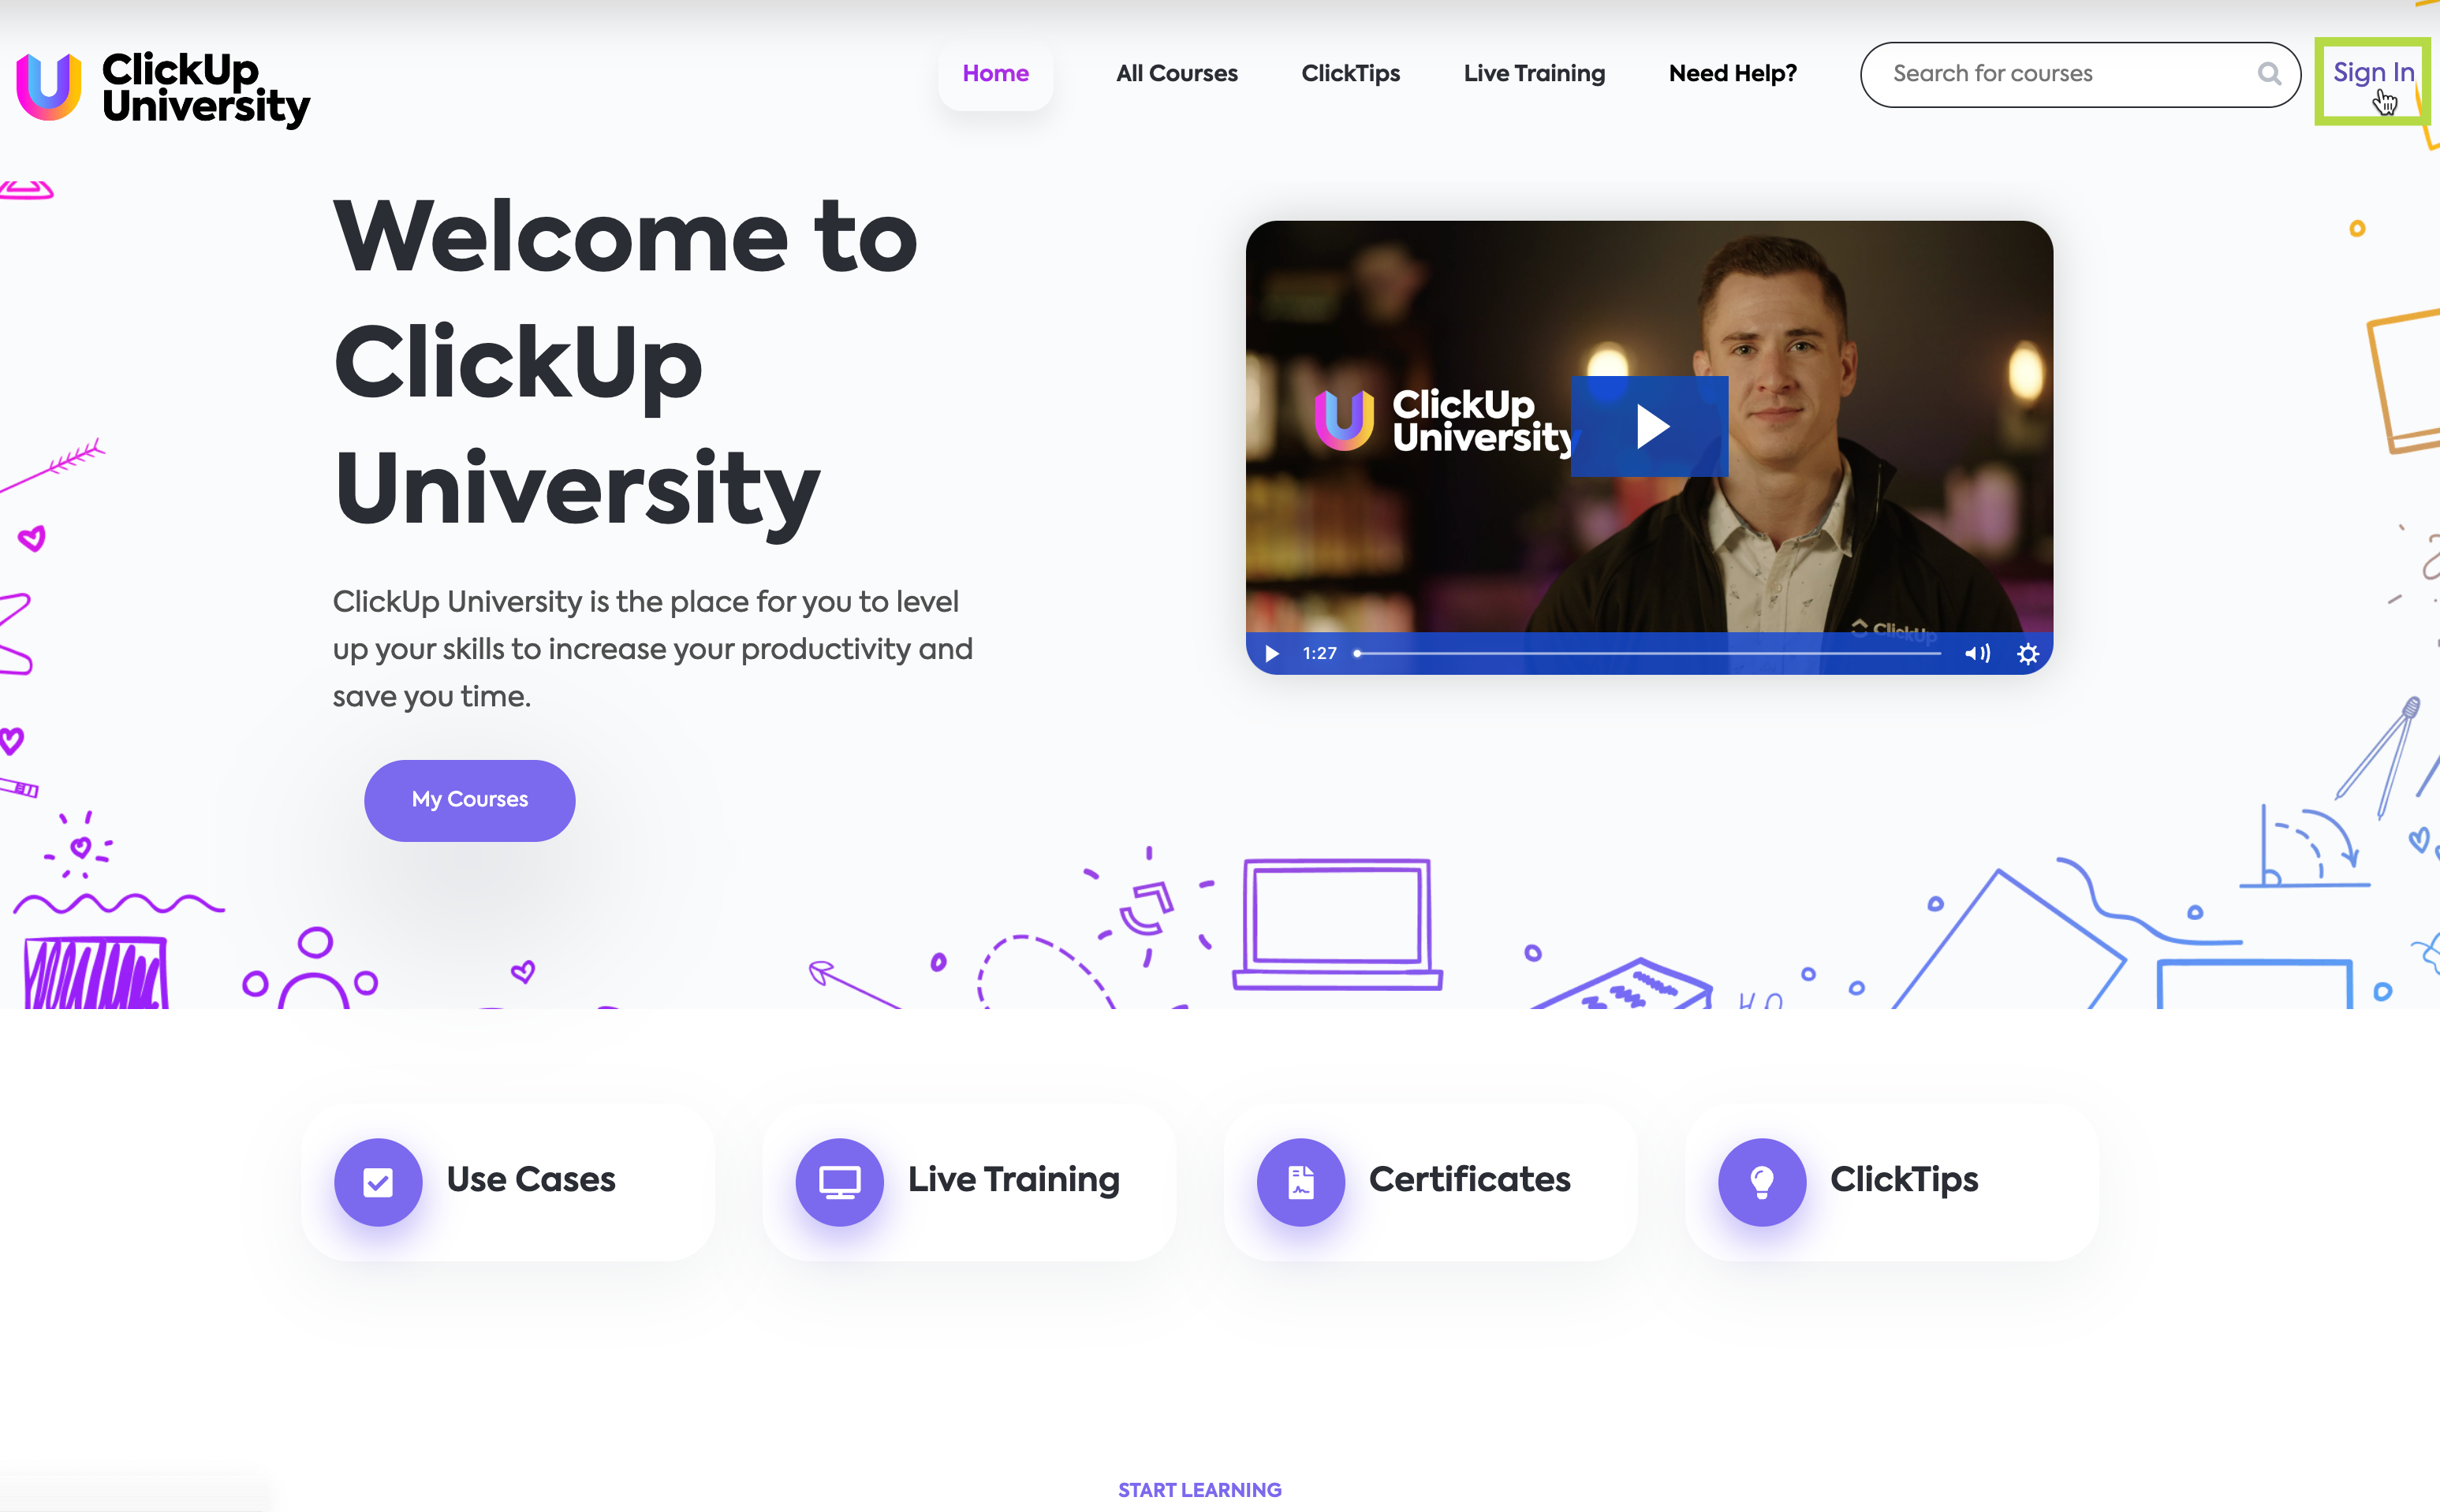Click the My Courses button

pyautogui.click(x=471, y=799)
